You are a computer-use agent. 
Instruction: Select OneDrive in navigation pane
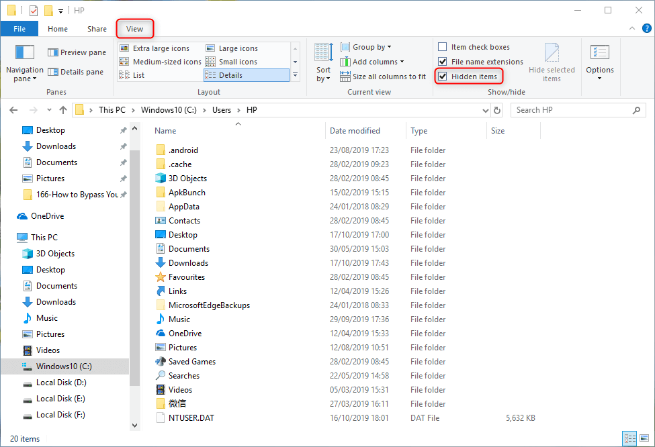tap(40, 216)
